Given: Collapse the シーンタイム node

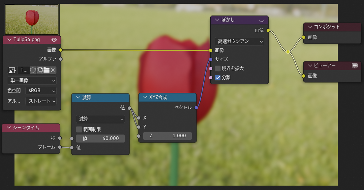Looking at the screenshot, I should 9,128.
